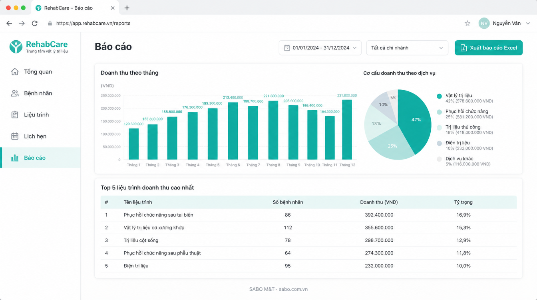Viewport: 537px width, 300px height.
Task: Click the Dịch vụ khác legend label
Action: pyautogui.click(x=459, y=159)
